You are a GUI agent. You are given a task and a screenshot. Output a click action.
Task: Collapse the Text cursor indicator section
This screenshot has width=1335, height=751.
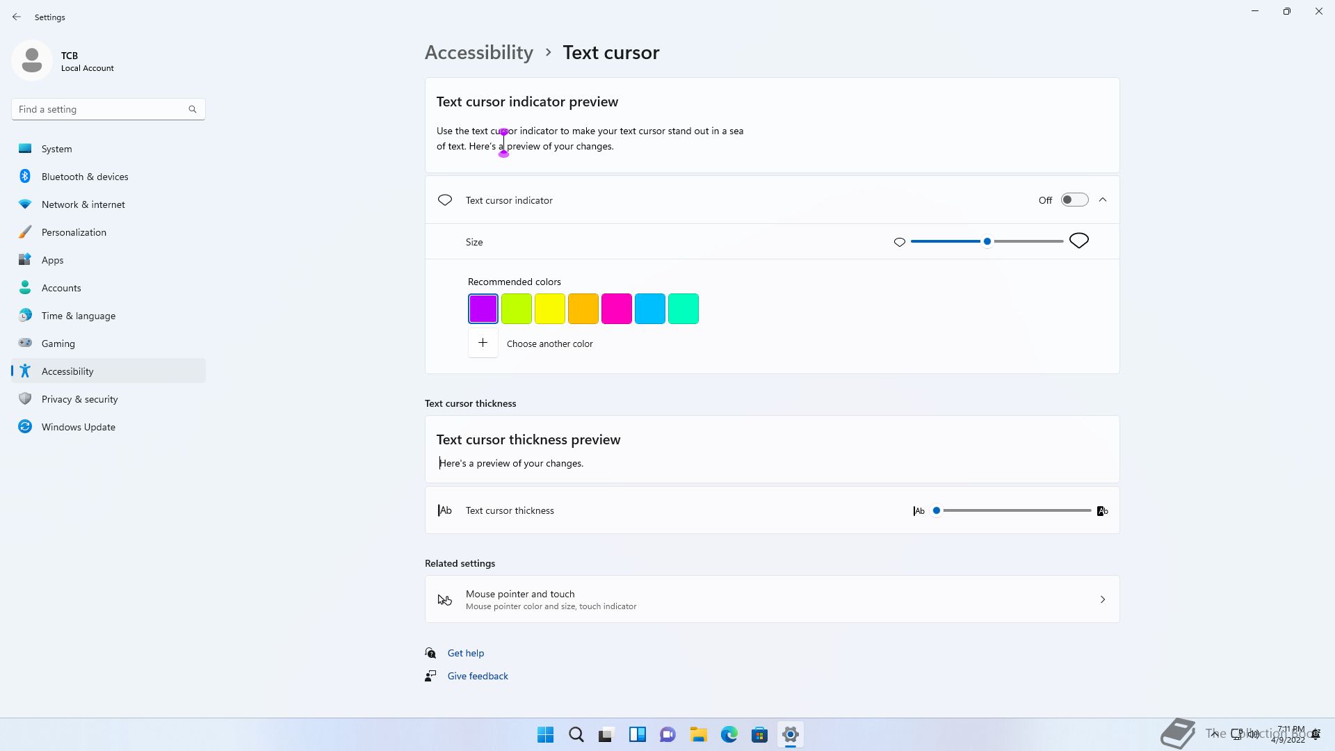[1103, 200]
